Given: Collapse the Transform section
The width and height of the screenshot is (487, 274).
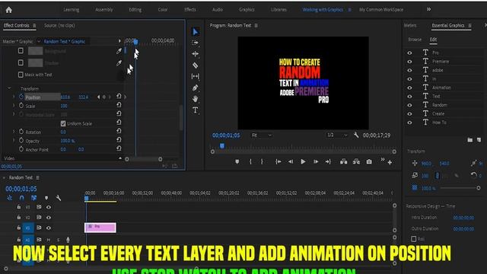Looking at the screenshot, I should pos(9,88).
